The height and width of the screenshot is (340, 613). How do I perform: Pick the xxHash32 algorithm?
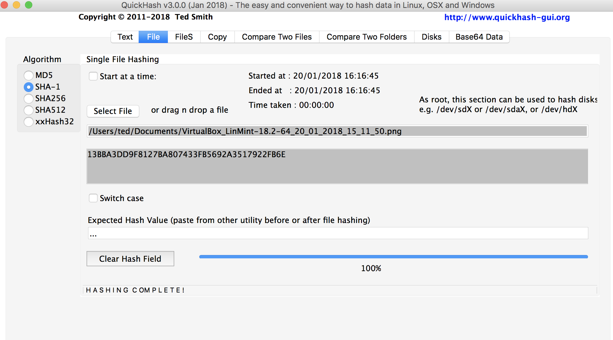pos(29,122)
